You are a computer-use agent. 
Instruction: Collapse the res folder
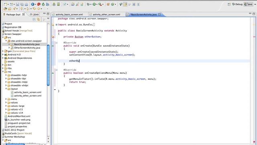pyautogui.click(x=3, y=72)
